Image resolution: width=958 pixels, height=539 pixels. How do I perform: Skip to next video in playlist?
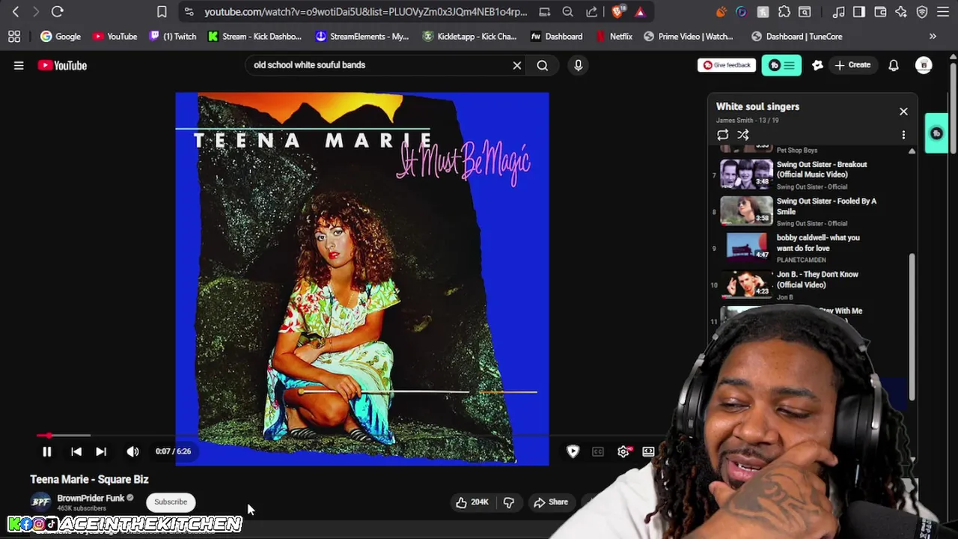coord(101,451)
